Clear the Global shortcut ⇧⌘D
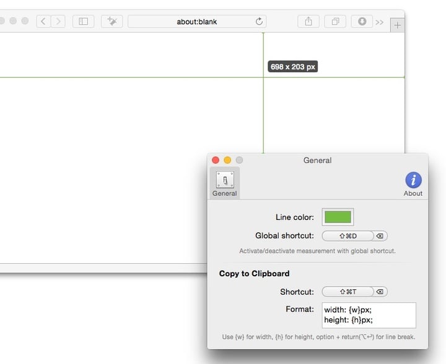This screenshot has height=364, width=446. [x=380, y=236]
